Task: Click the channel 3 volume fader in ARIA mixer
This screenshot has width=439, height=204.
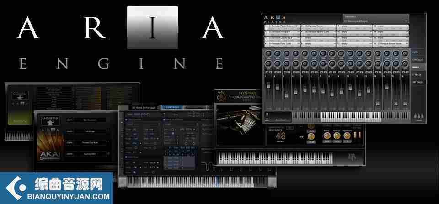Action: tap(287, 94)
